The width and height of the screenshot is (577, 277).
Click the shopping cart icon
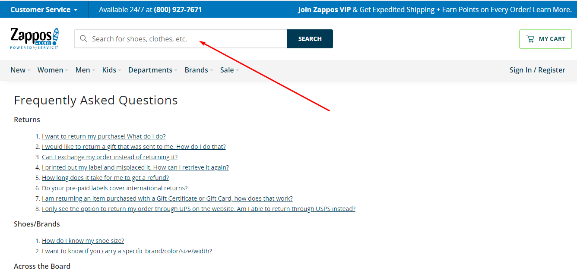(530, 39)
